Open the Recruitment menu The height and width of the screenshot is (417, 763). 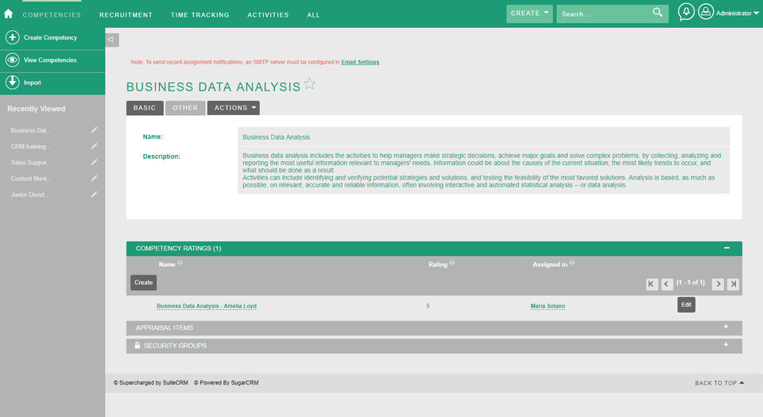[126, 14]
